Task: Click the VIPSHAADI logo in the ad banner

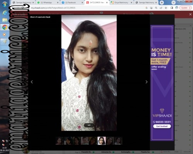Action: point(162,113)
